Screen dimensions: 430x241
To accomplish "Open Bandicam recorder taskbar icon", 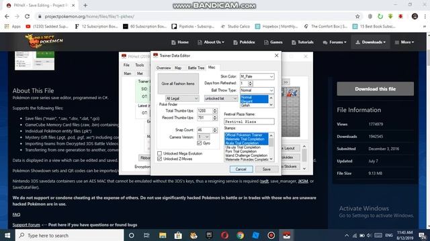I will pos(271,235).
